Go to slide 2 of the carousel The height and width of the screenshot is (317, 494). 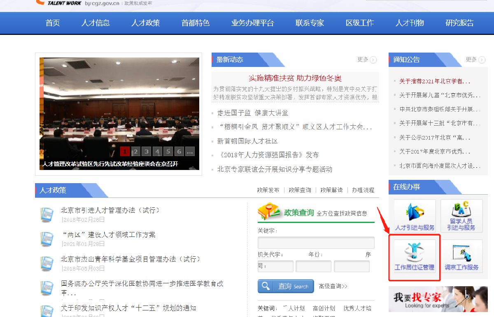point(136,152)
